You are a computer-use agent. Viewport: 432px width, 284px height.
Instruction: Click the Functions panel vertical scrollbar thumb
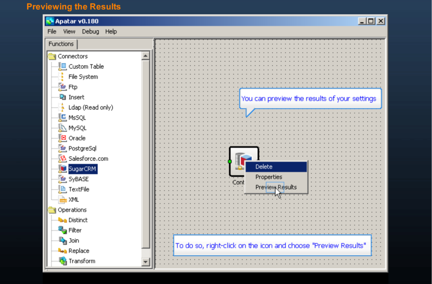point(146,154)
